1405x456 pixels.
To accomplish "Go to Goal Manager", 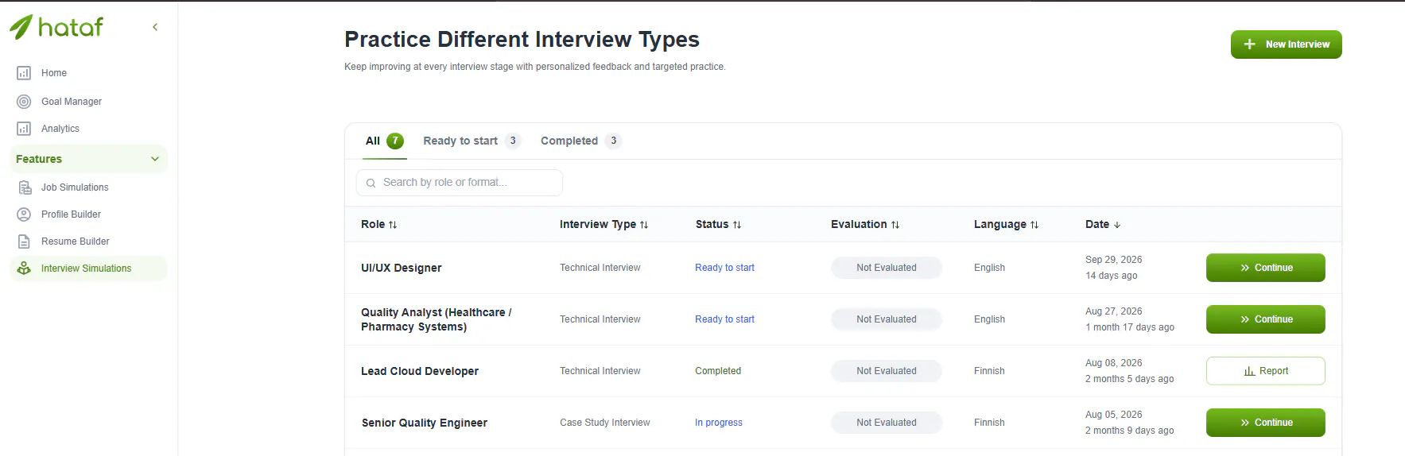I will point(72,102).
